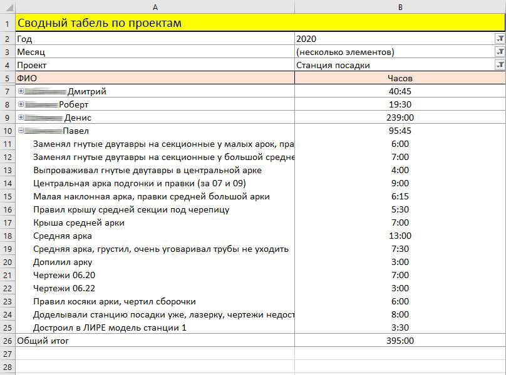Click the Год label cell

click(155, 39)
